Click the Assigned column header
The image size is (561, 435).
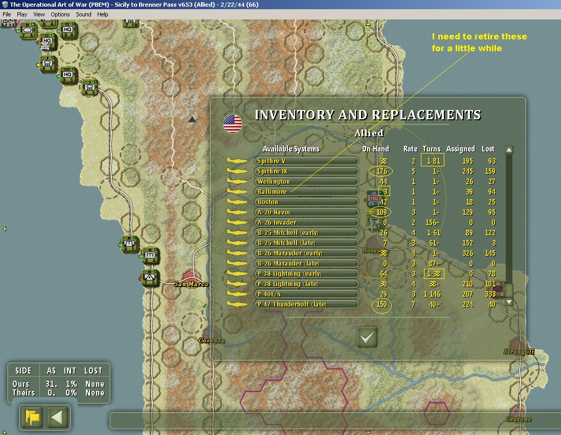click(460, 149)
